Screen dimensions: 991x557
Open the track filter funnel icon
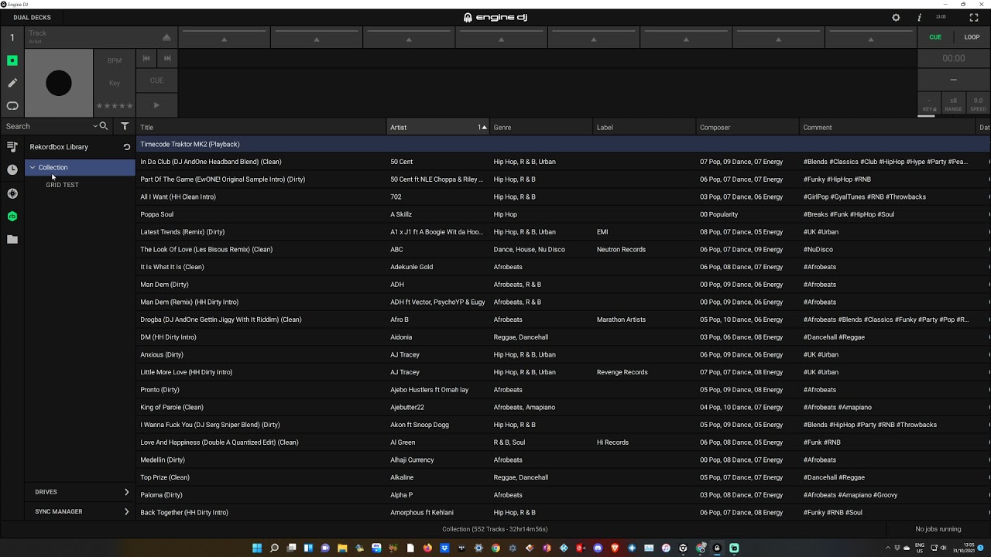125,126
